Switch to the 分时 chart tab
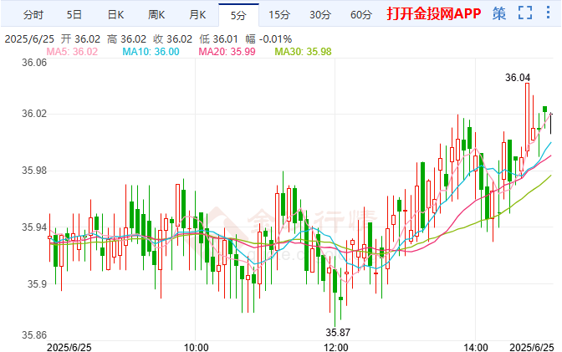 pyautogui.click(x=33, y=15)
